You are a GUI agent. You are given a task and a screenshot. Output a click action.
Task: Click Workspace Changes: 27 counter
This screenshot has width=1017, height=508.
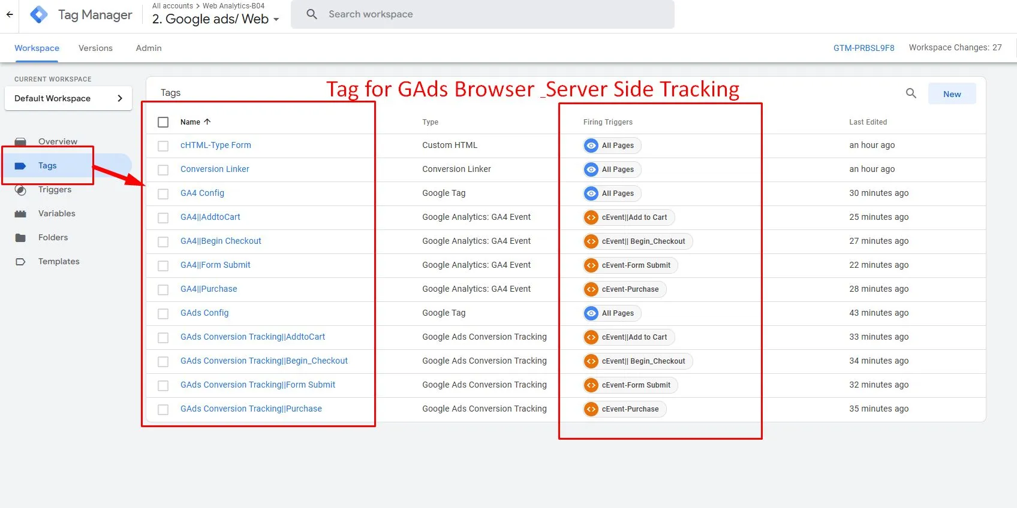(955, 47)
